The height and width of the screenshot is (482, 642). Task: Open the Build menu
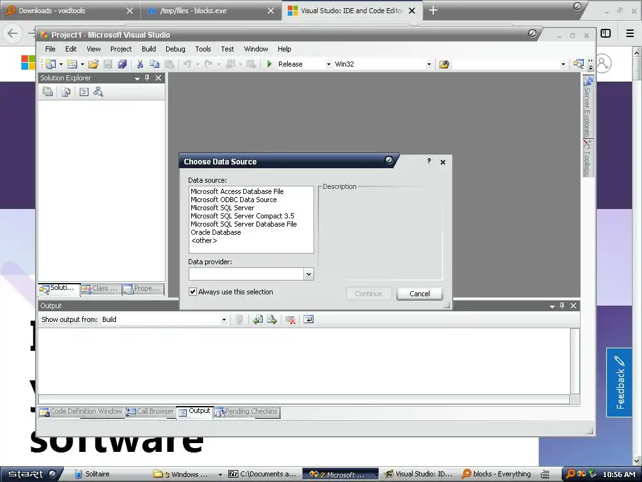click(149, 49)
